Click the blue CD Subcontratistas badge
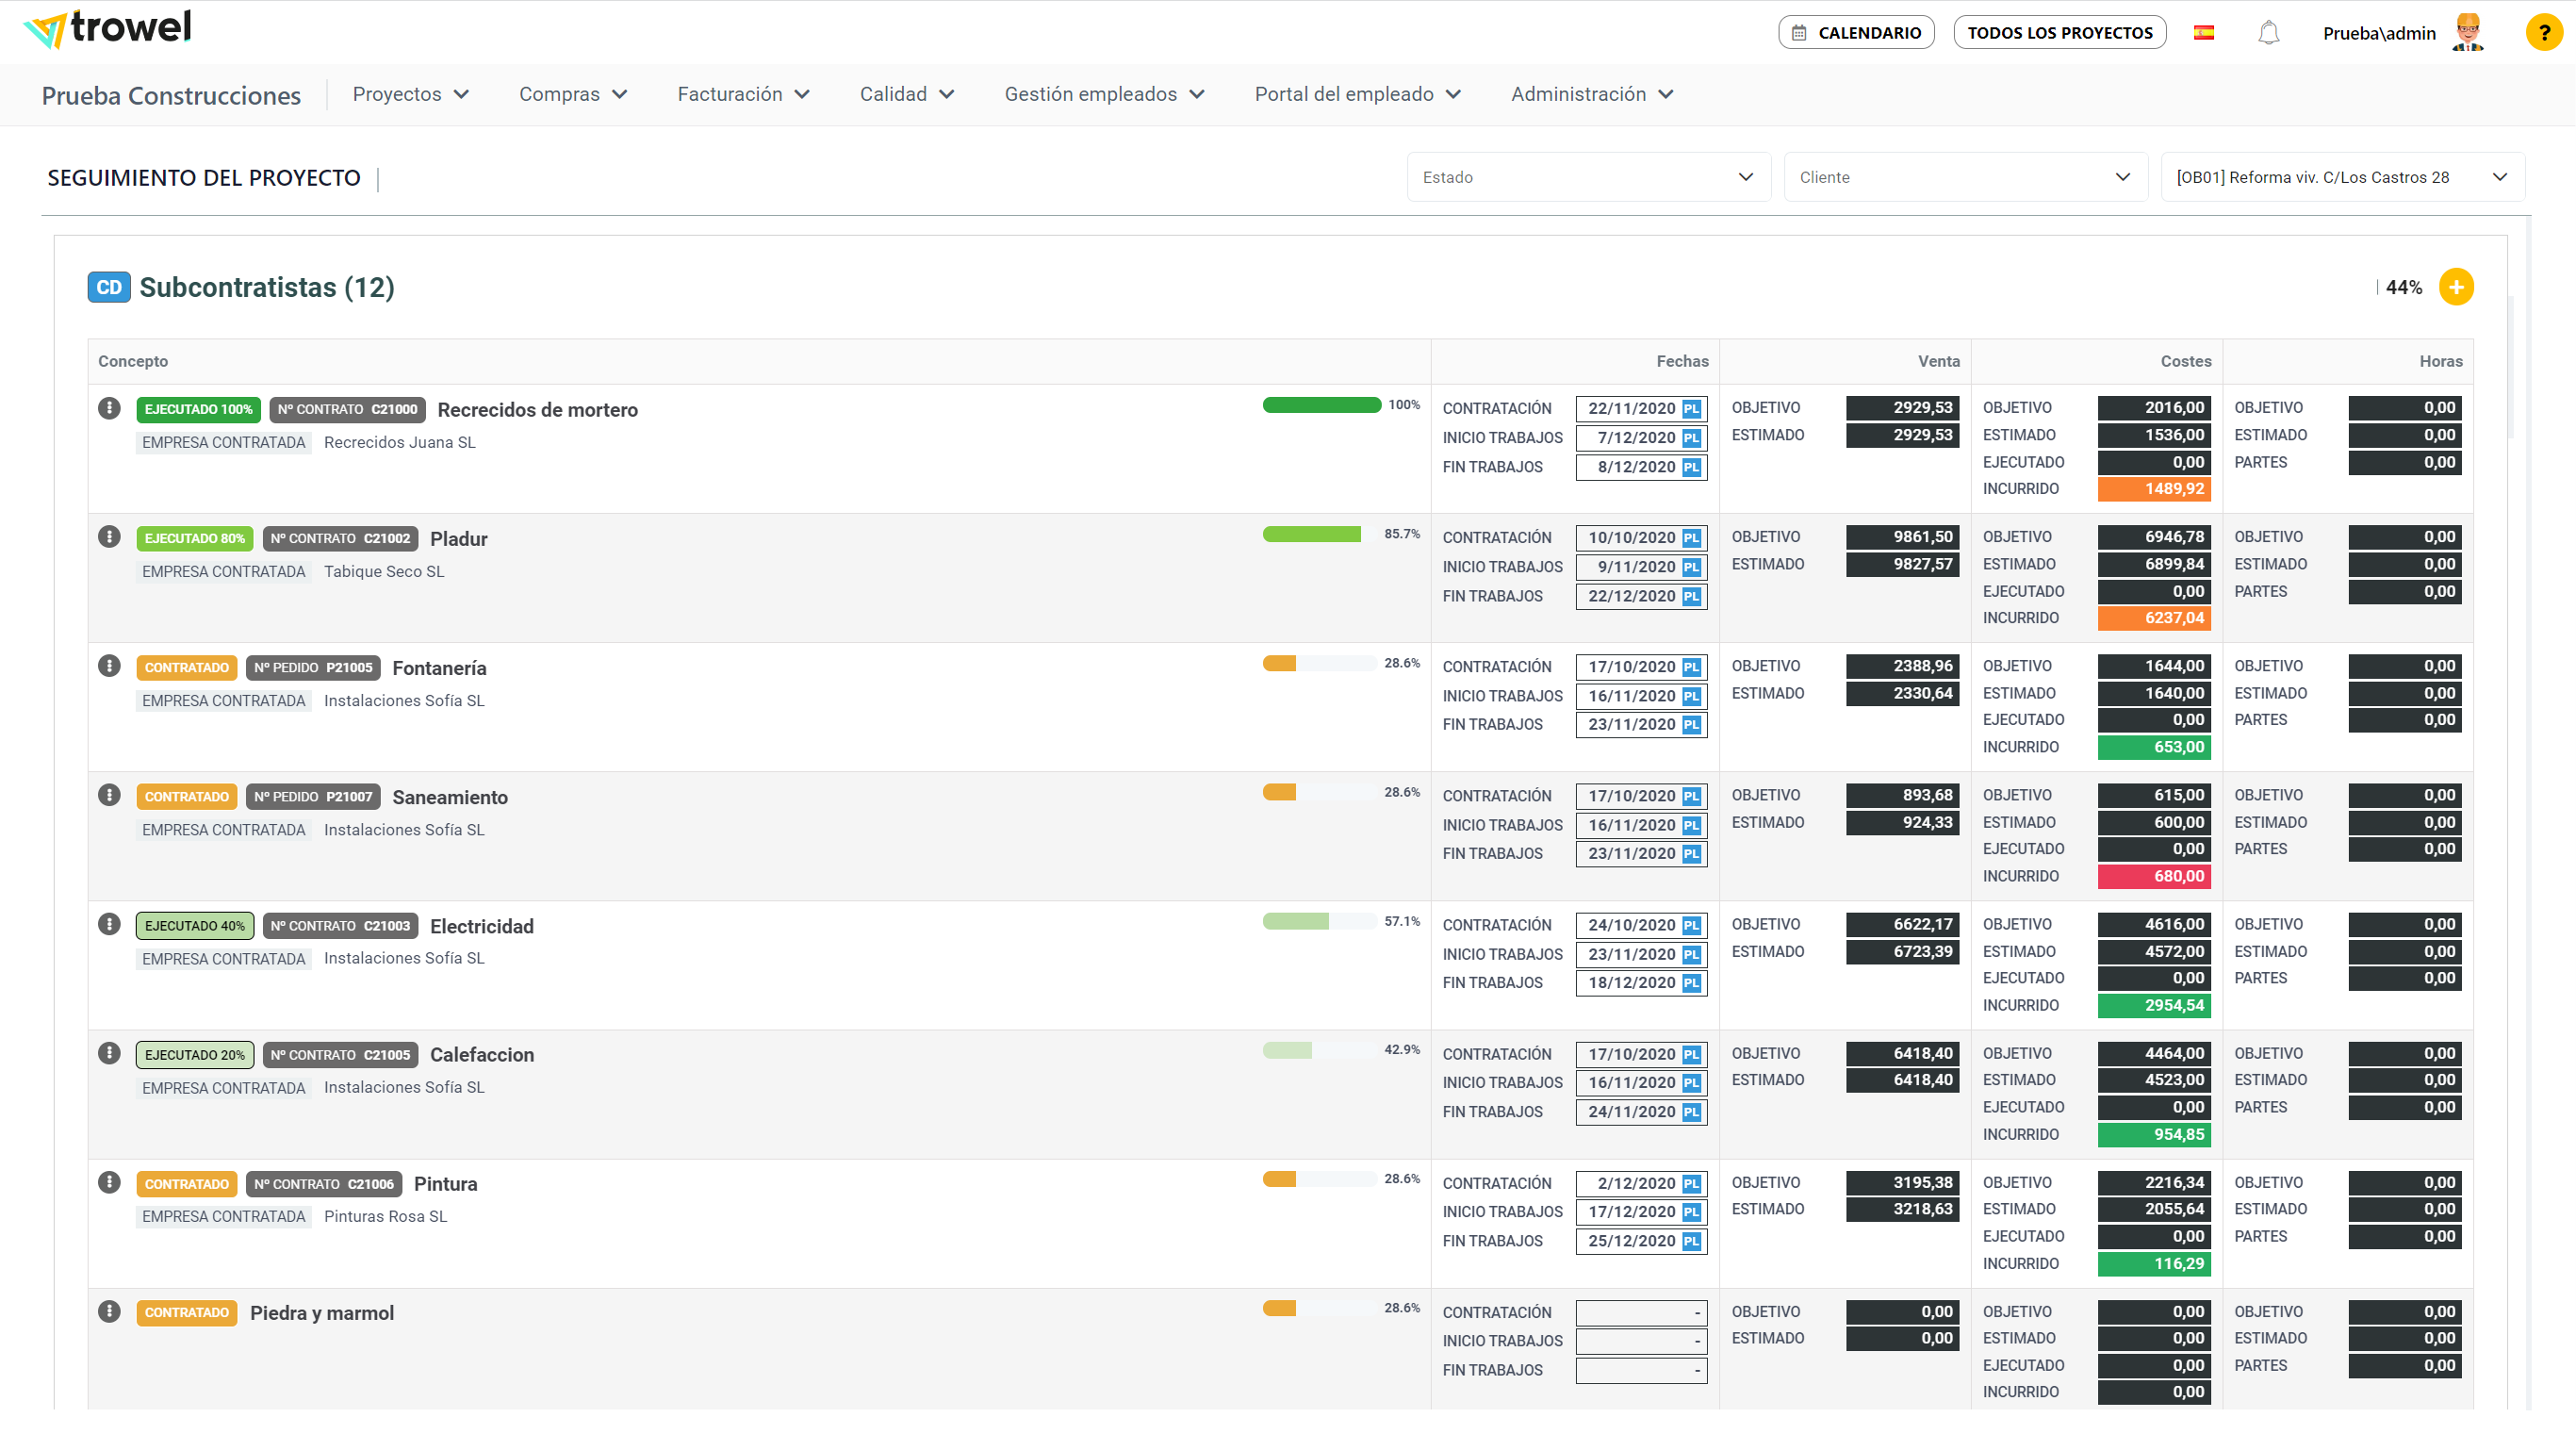Viewport: 2576px width, 1434px height. coord(109,287)
